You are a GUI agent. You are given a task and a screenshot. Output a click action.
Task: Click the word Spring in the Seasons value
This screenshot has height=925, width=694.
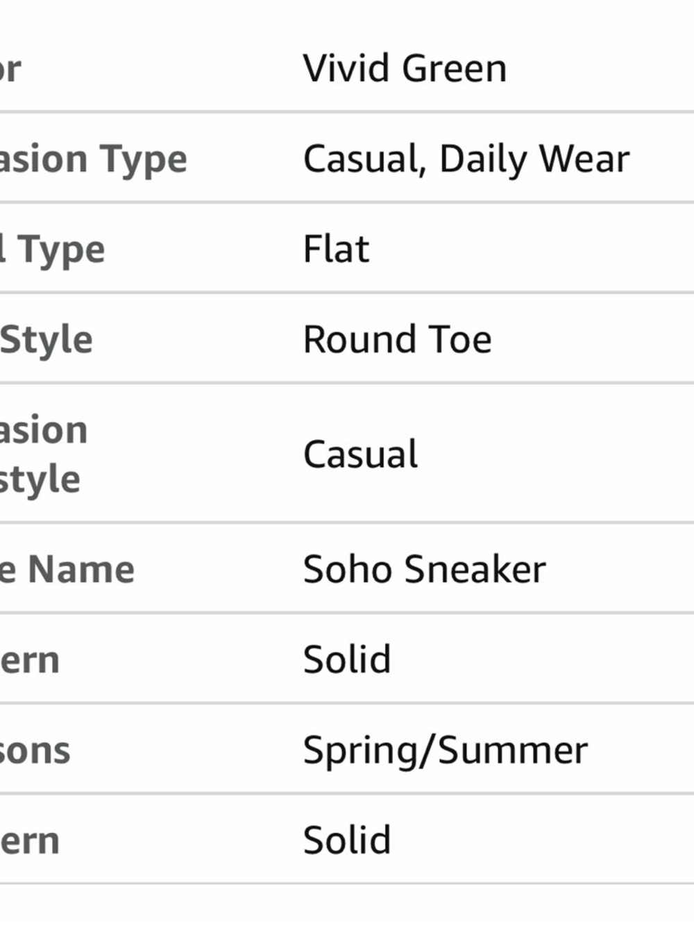coord(358,751)
